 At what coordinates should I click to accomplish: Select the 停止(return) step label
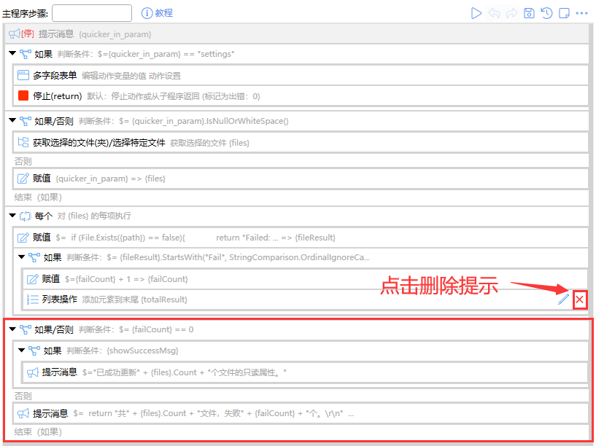[x=58, y=96]
